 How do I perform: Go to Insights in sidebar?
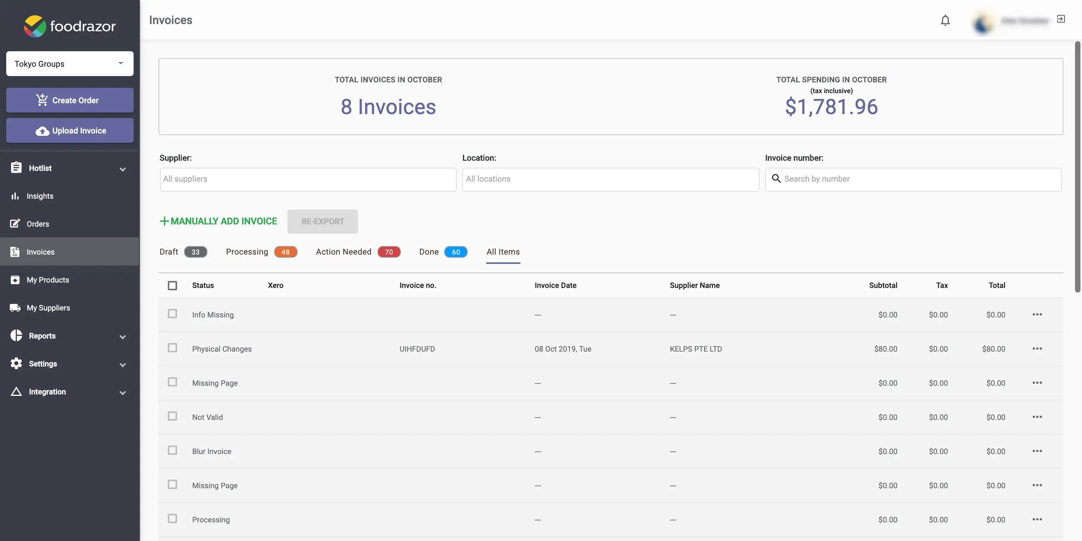[70, 196]
